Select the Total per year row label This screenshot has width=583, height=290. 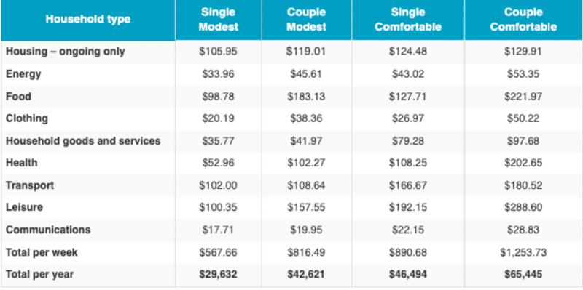(x=39, y=275)
